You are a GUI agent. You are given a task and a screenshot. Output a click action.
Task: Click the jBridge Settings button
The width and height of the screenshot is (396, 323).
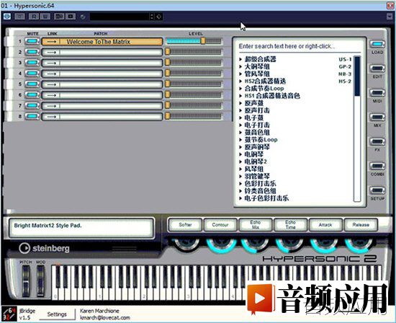(x=57, y=314)
